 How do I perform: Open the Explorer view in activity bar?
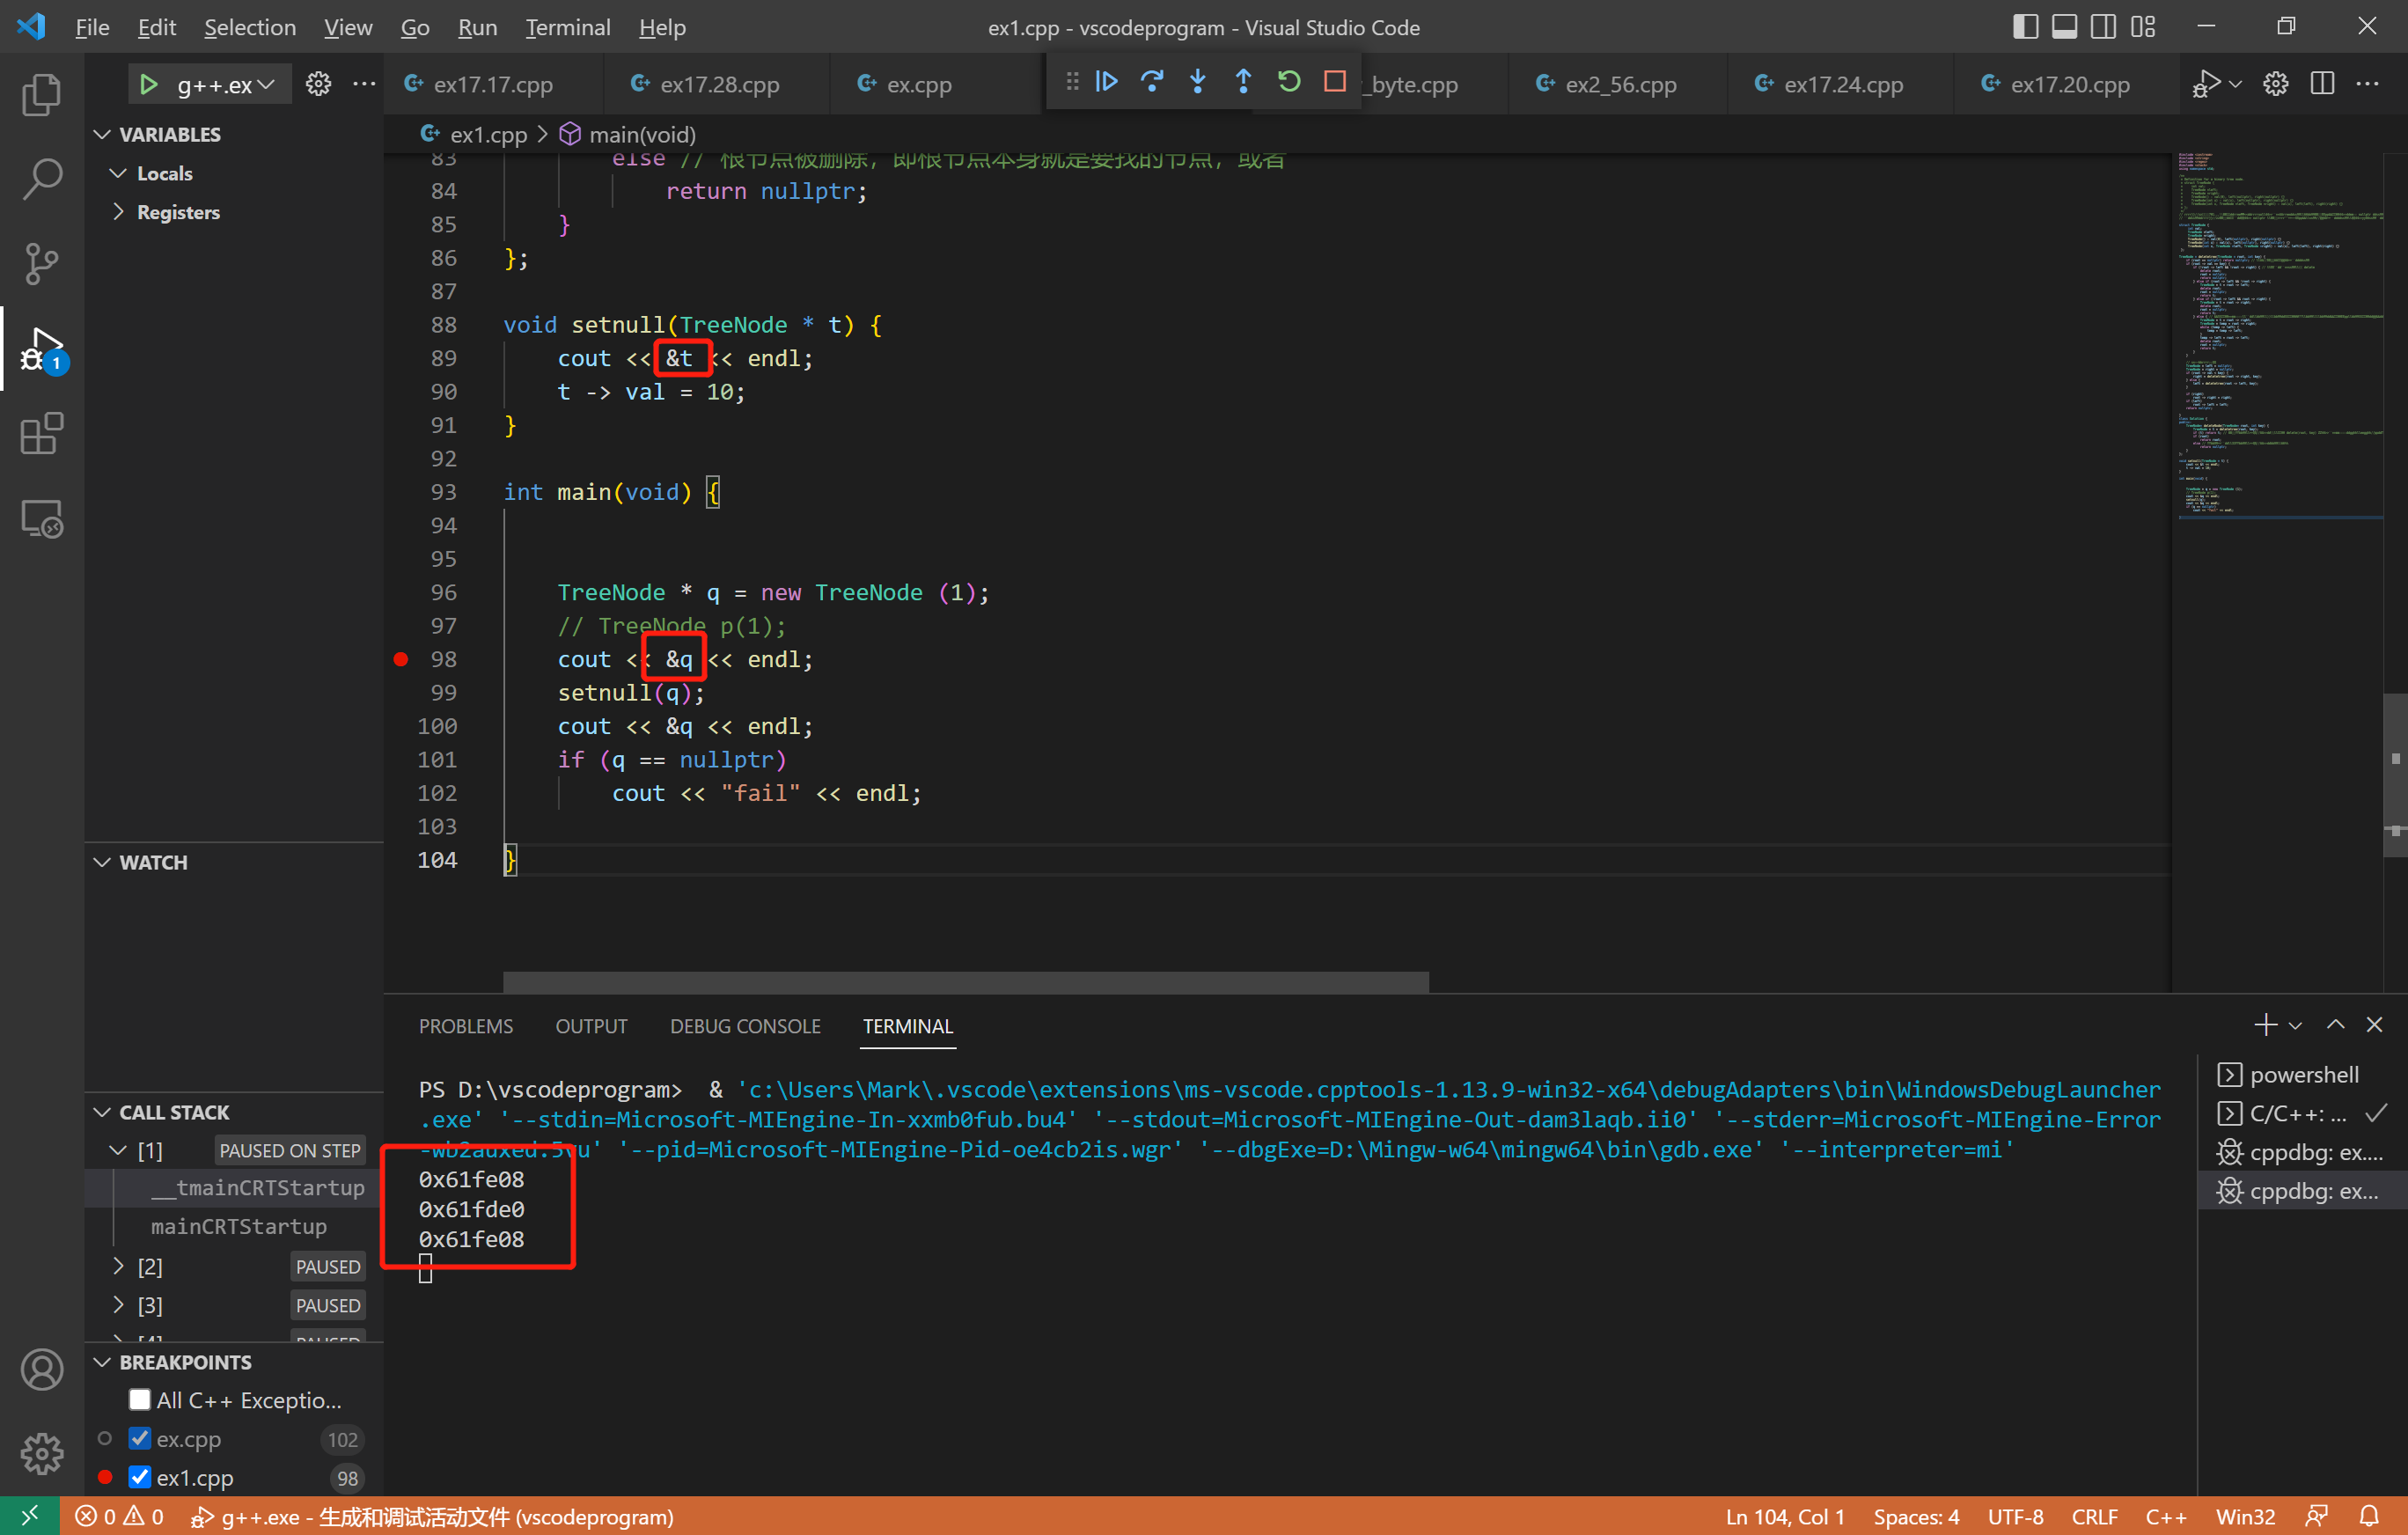(41, 93)
